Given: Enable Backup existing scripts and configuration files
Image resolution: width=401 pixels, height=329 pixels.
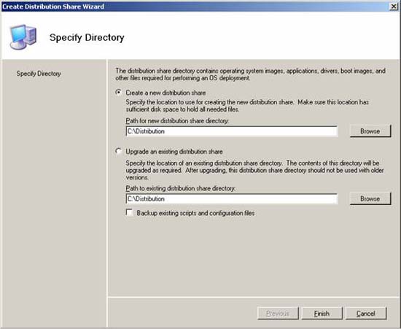Looking at the screenshot, I should pyautogui.click(x=129, y=212).
